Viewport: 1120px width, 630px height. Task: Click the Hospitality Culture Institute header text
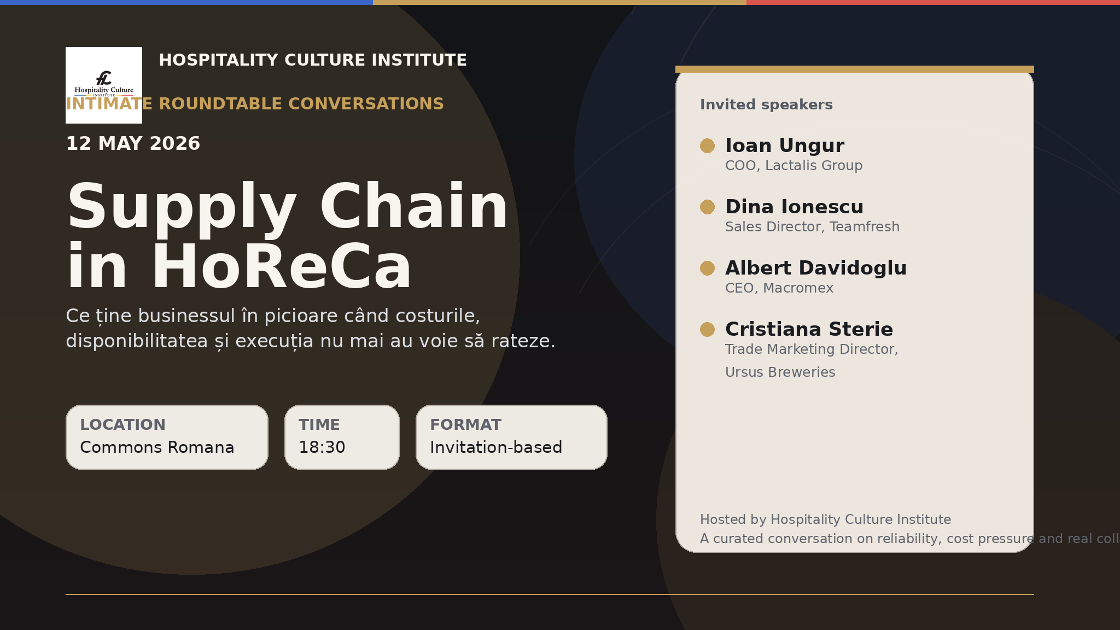[x=313, y=60]
